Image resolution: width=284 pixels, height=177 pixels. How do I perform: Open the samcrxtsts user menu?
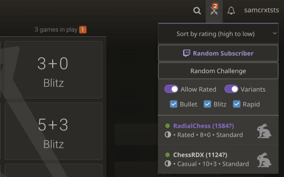coord(261,10)
